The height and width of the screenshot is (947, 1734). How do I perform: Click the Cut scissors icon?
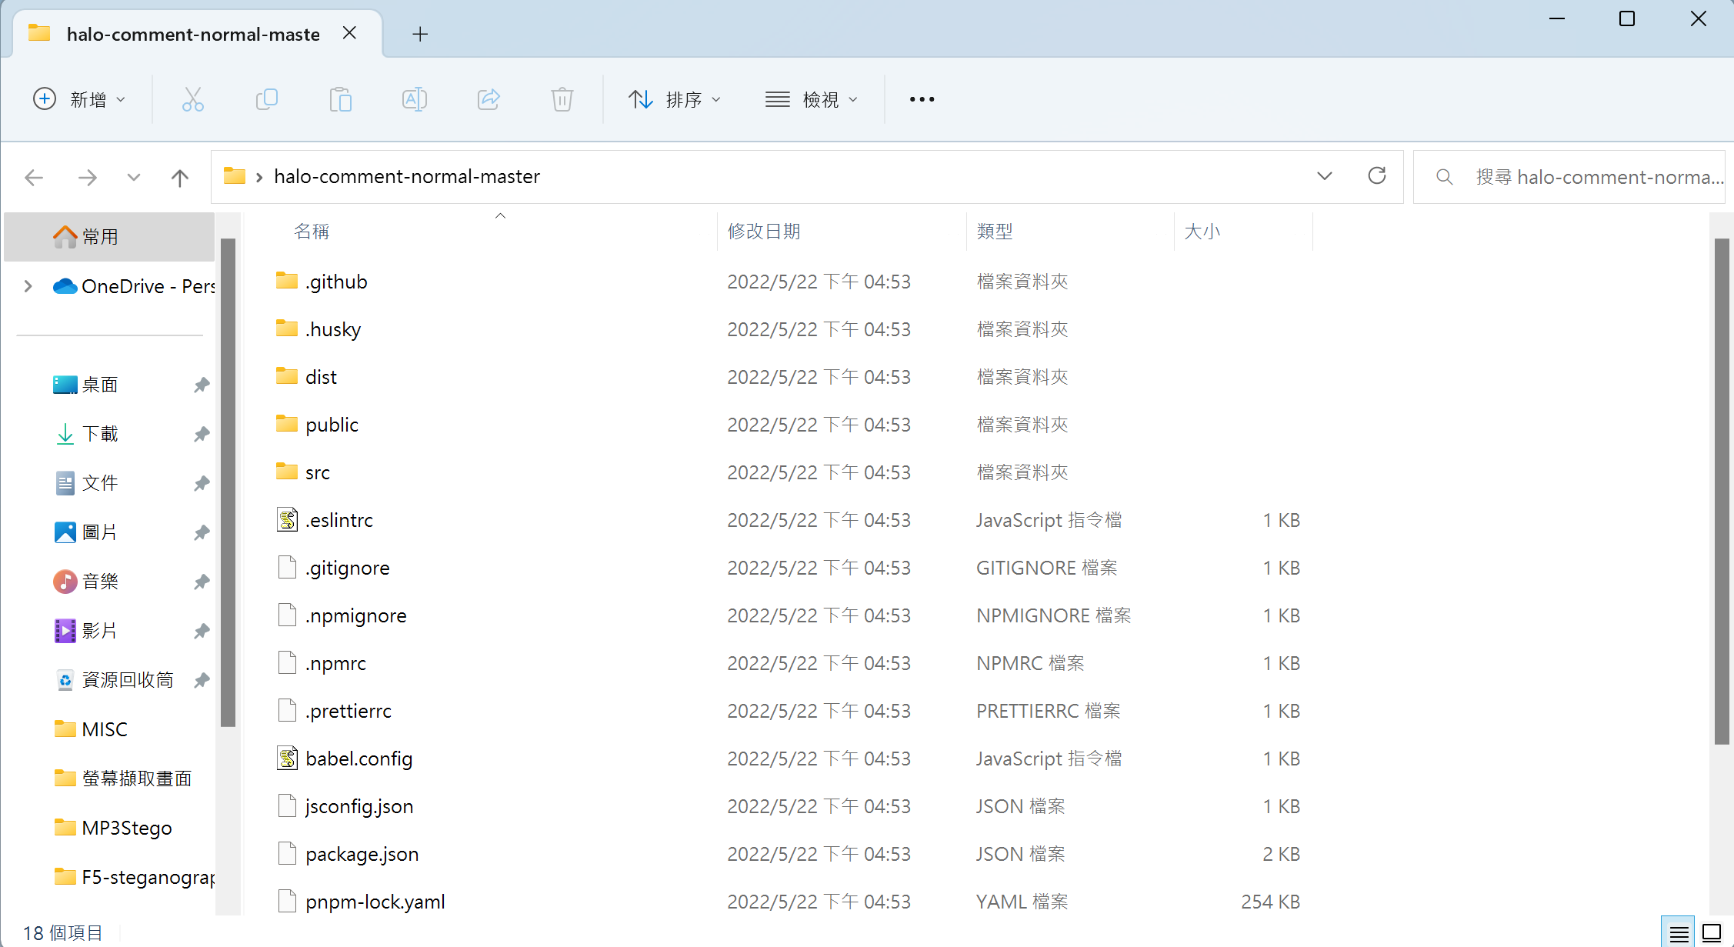(x=192, y=99)
